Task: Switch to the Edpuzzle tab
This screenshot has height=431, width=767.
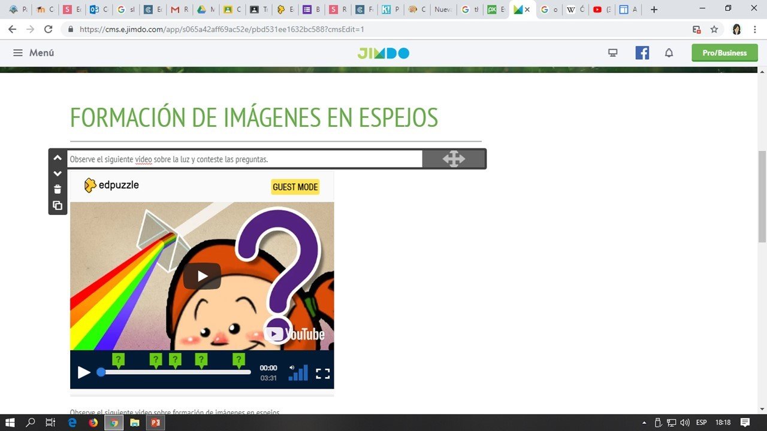Action: tap(285, 10)
